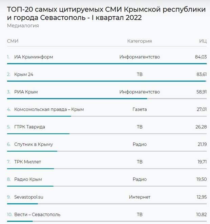Select the ТРК Миллет entry
This screenshot has height=224, width=210.
[27, 162]
